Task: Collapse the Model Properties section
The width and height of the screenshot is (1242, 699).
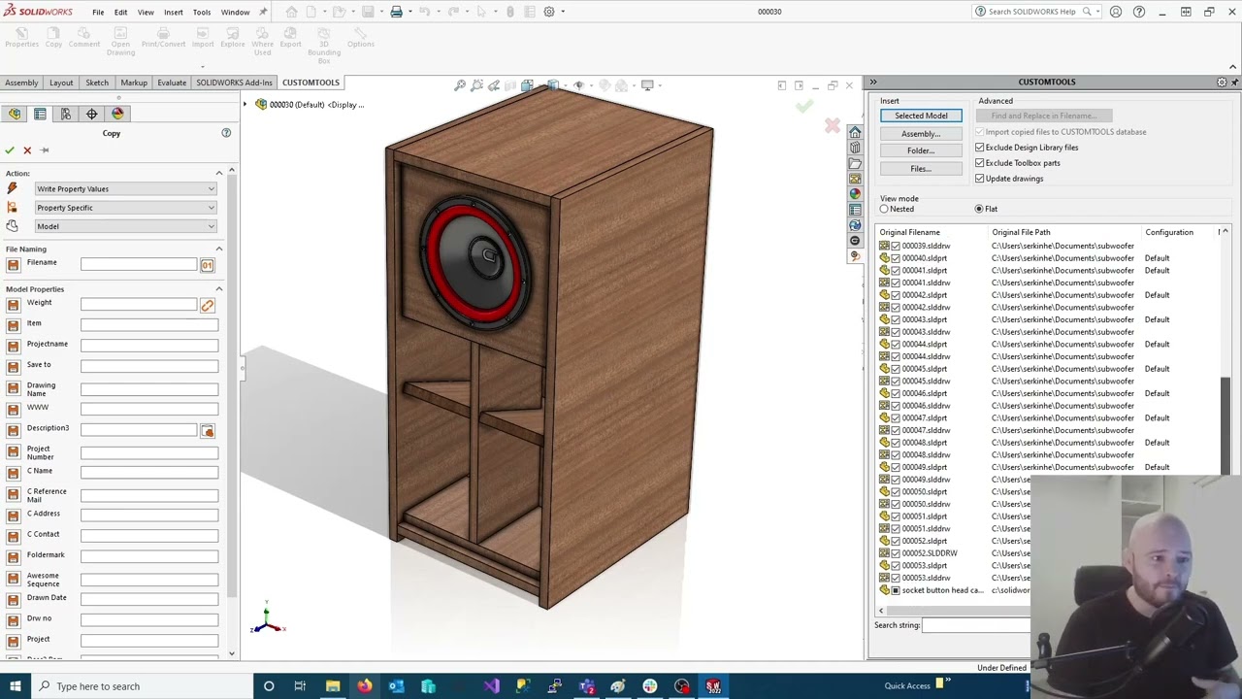Action: click(x=218, y=289)
